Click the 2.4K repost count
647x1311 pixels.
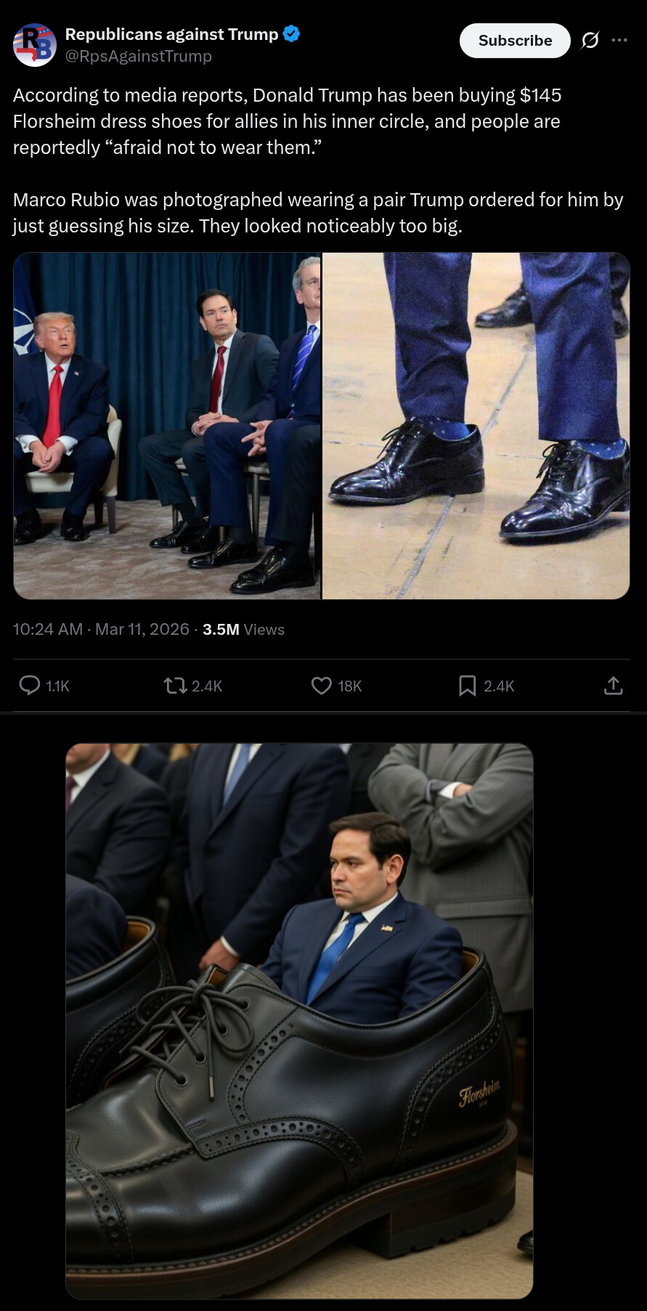click(x=207, y=686)
